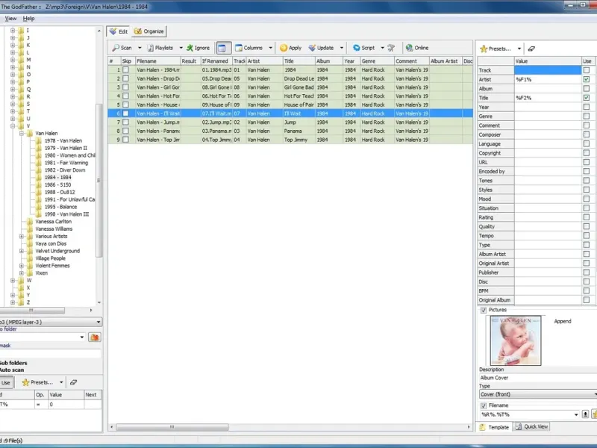Screen dimensions: 597x448
Task: Select the Vanessa Carlton folder
Action: pyautogui.click(x=53, y=222)
